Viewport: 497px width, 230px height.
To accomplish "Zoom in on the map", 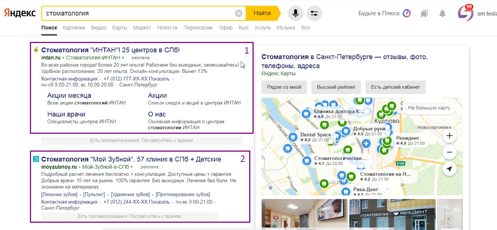I will click(x=450, y=136).
